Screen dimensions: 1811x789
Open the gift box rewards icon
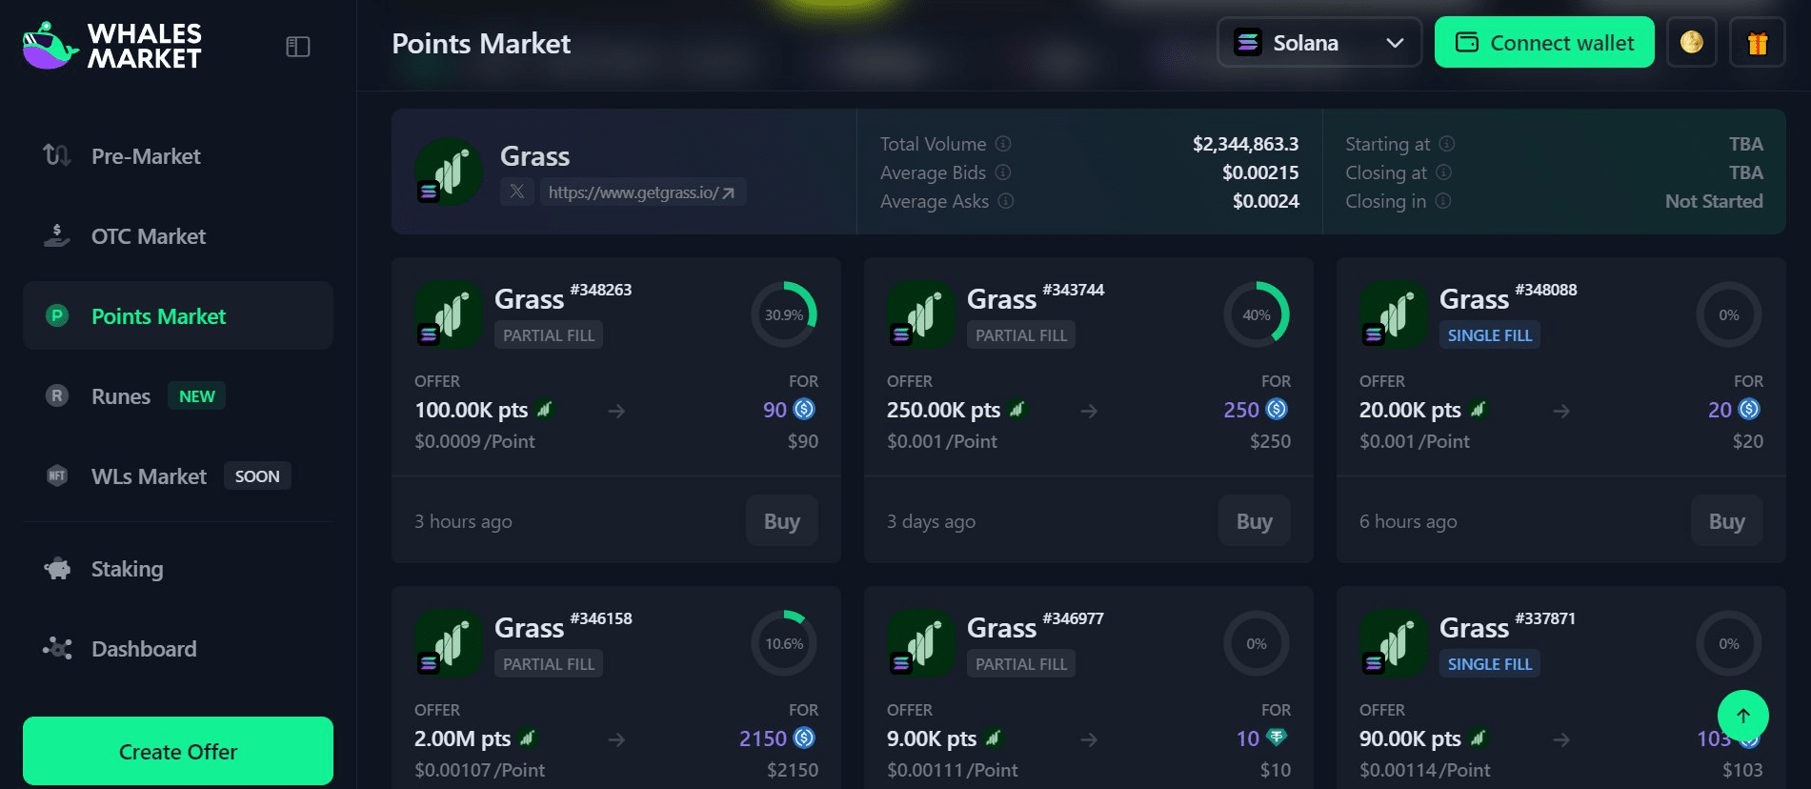point(1758,43)
